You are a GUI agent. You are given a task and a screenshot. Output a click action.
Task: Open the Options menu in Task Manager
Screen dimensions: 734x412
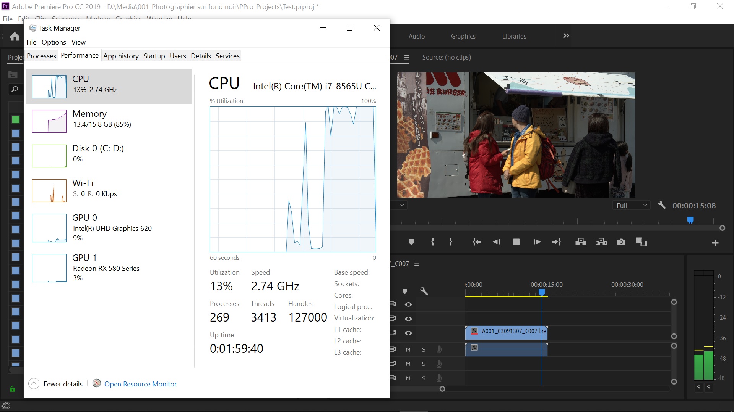53,42
